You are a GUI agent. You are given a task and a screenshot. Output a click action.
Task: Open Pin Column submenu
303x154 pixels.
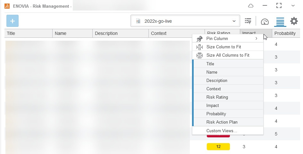click(228, 38)
